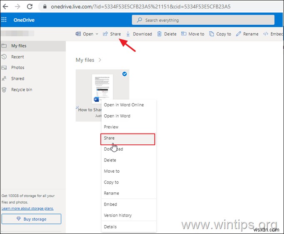
Task: Click the Delete trash icon in toolbar
Action: [x=159, y=34]
